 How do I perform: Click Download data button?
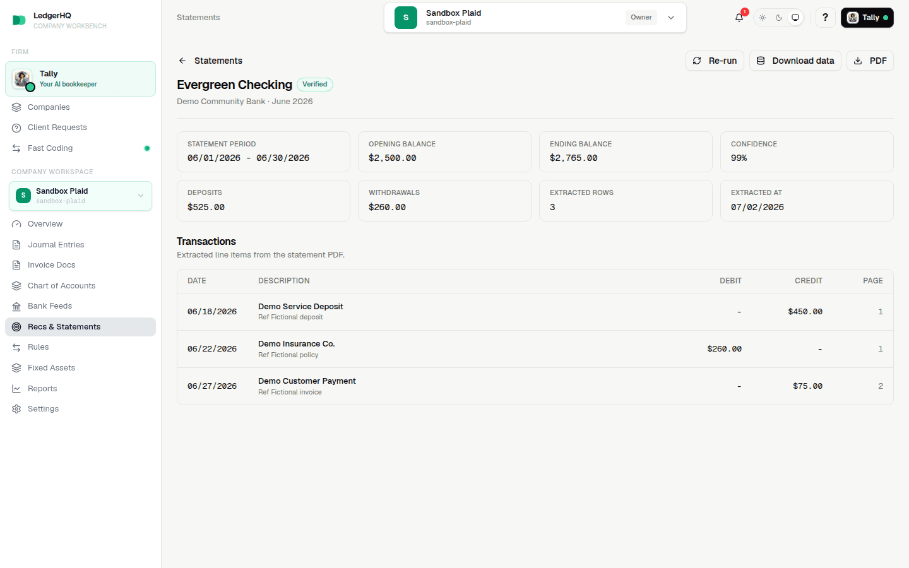click(795, 61)
